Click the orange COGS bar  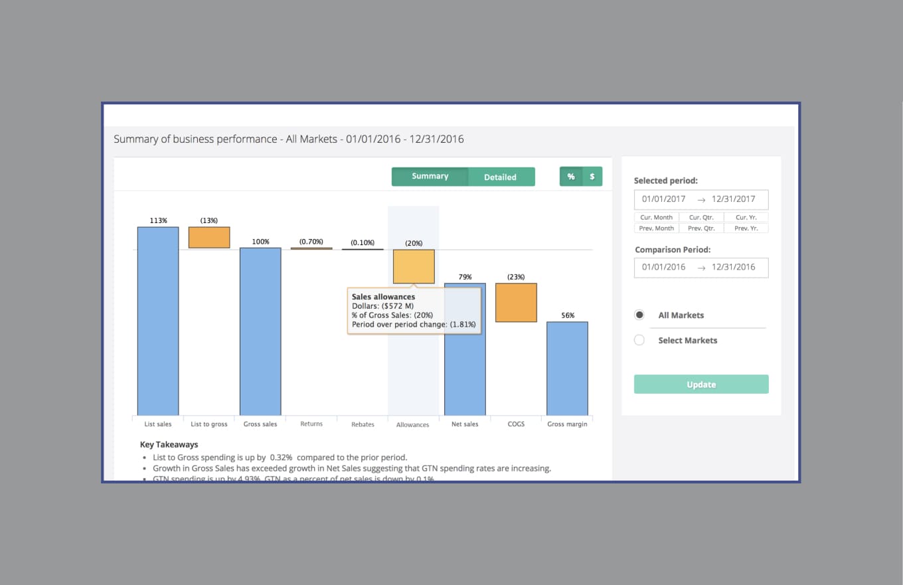click(x=516, y=303)
